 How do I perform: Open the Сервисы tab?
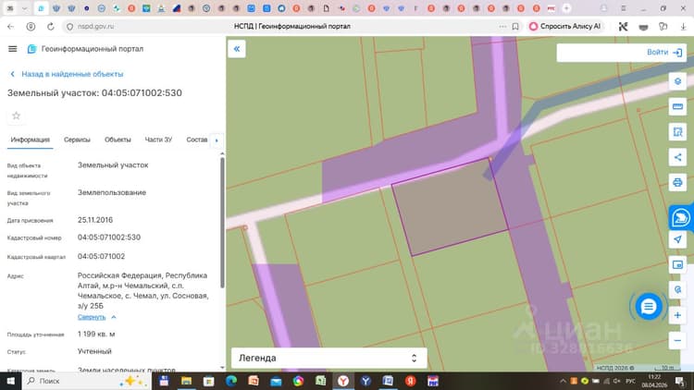[77, 140]
